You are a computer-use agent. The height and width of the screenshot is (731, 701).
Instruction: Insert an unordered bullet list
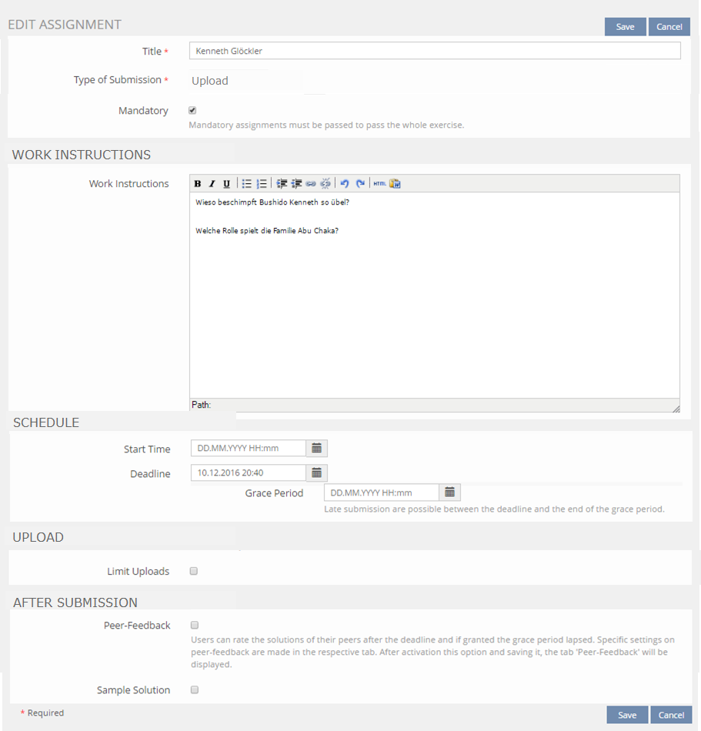pyautogui.click(x=247, y=184)
